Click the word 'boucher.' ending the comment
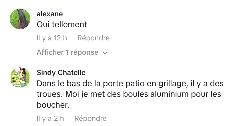The width and height of the screenshot is (231, 126). coord(53,105)
